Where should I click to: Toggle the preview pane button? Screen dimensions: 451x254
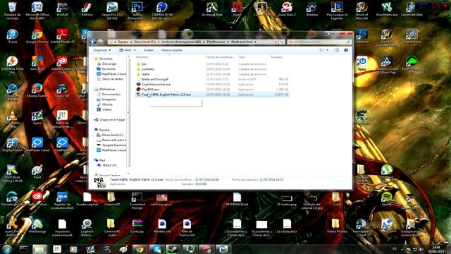(x=336, y=50)
